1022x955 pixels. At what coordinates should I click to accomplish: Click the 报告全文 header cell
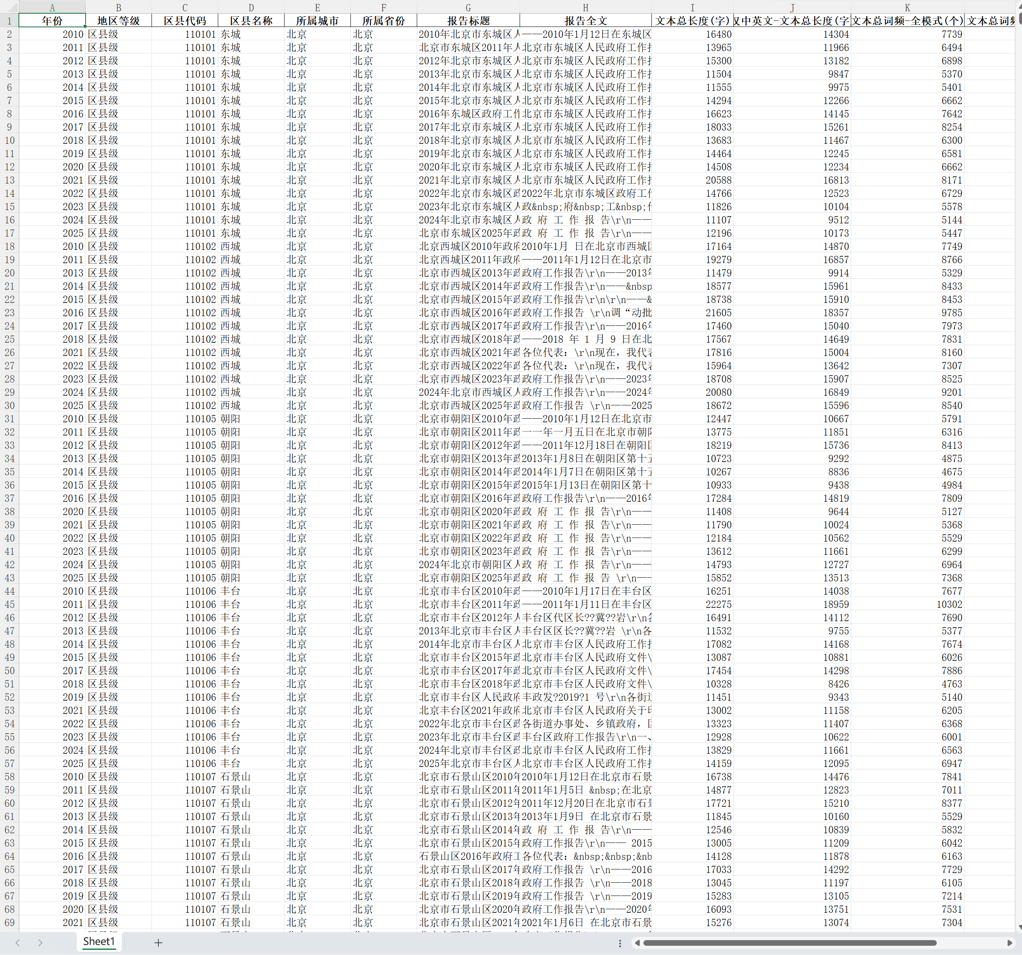pyautogui.click(x=586, y=20)
